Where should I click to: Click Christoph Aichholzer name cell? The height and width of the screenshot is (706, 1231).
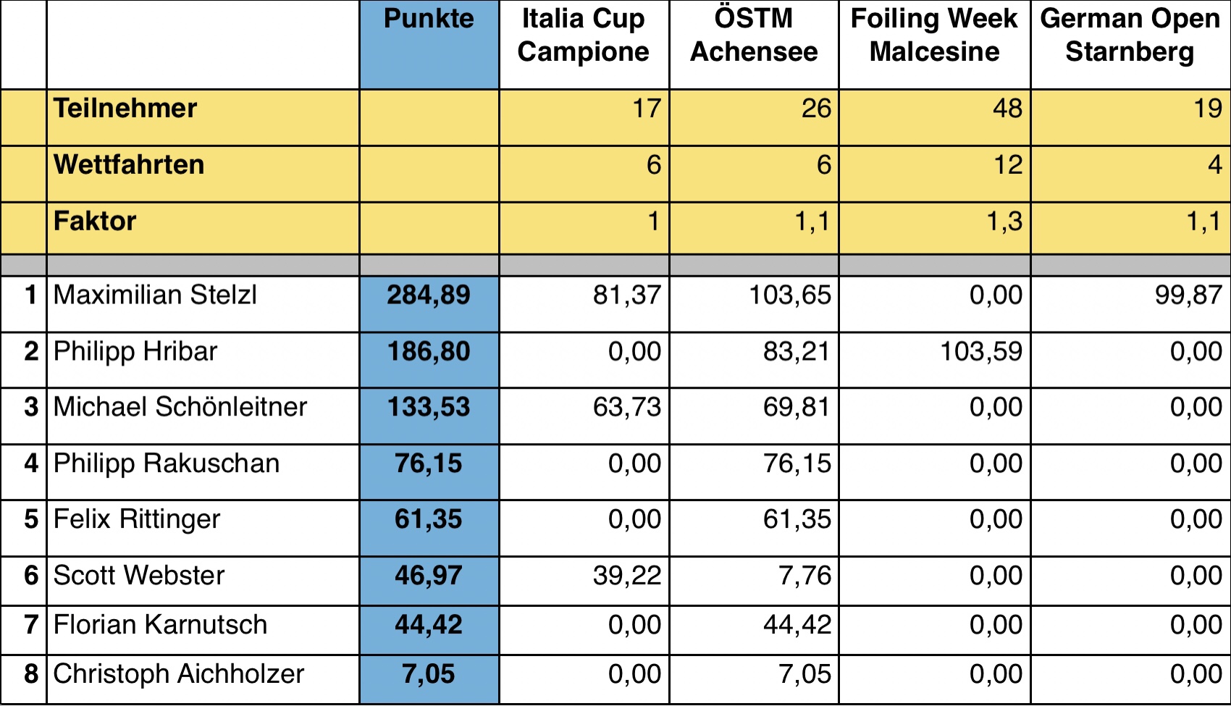tap(203, 680)
